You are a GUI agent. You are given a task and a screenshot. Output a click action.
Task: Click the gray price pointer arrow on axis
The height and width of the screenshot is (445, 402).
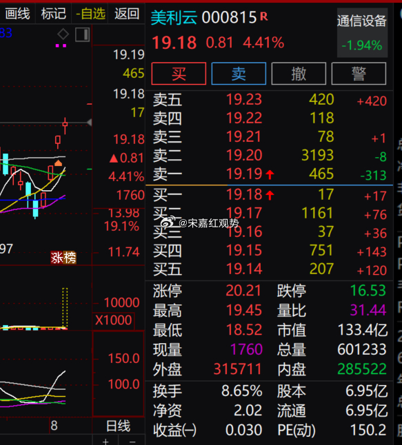coord(89,123)
